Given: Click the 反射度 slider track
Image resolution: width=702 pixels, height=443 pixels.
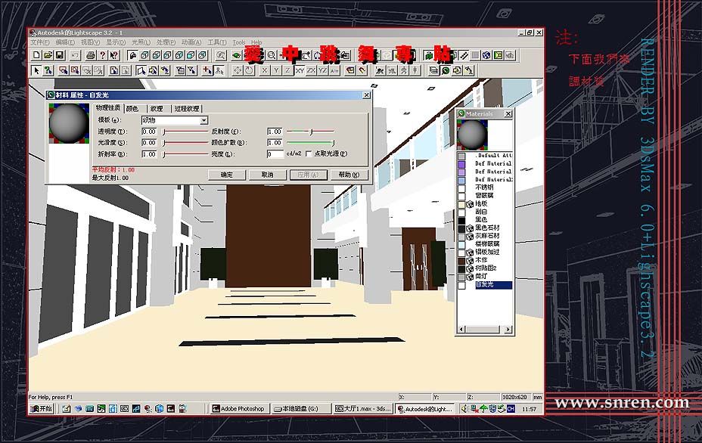Looking at the screenshot, I should pos(310,132).
